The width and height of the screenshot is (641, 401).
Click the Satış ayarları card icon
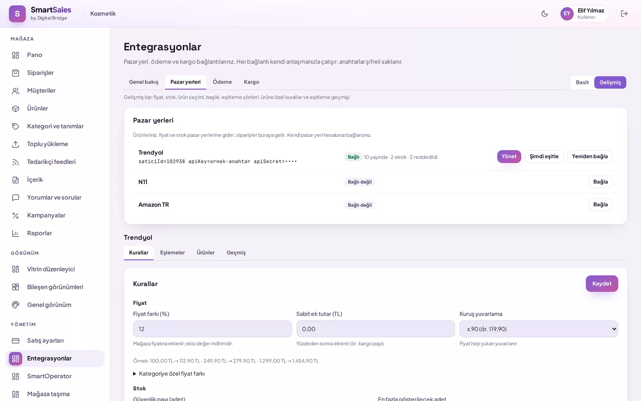tap(16, 340)
